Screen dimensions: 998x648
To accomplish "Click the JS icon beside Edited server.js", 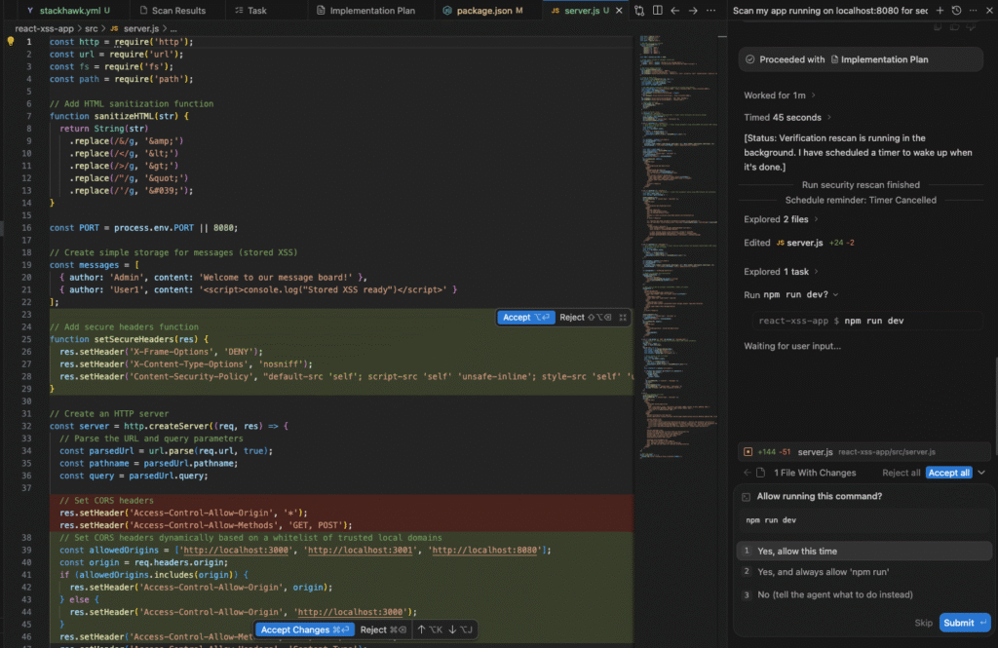I will 780,243.
